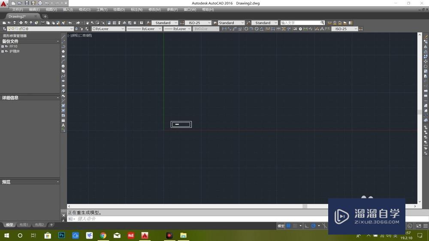This screenshot has width=429, height=241.
Task: Click the Pan hand tool in standard toolbar
Action: (87, 23)
